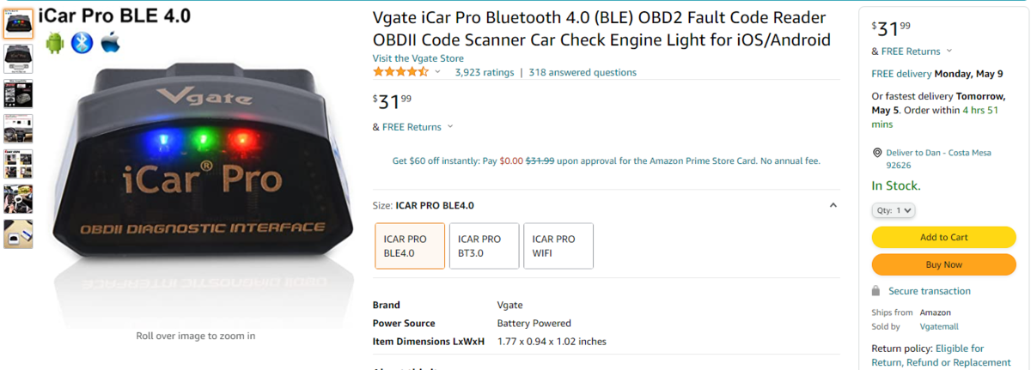Screen dimensions: 1031x370
Task: Click the Bluetooth logo on product image
Action: coord(82,42)
